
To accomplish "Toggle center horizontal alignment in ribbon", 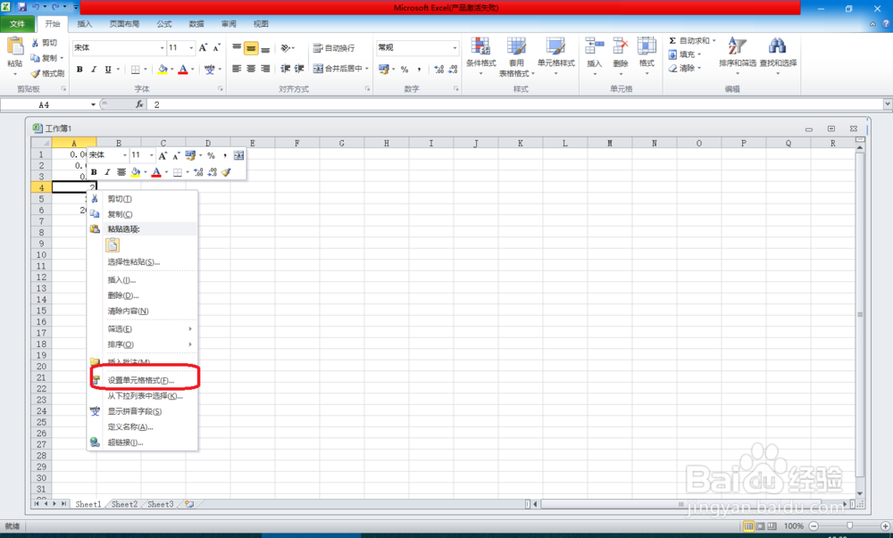I will coord(251,69).
